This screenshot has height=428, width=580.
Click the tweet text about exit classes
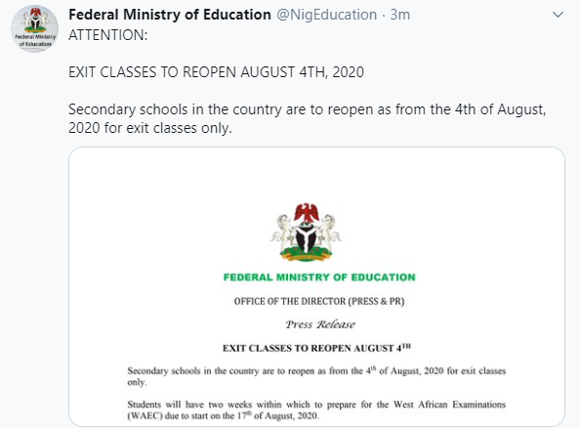click(307, 118)
